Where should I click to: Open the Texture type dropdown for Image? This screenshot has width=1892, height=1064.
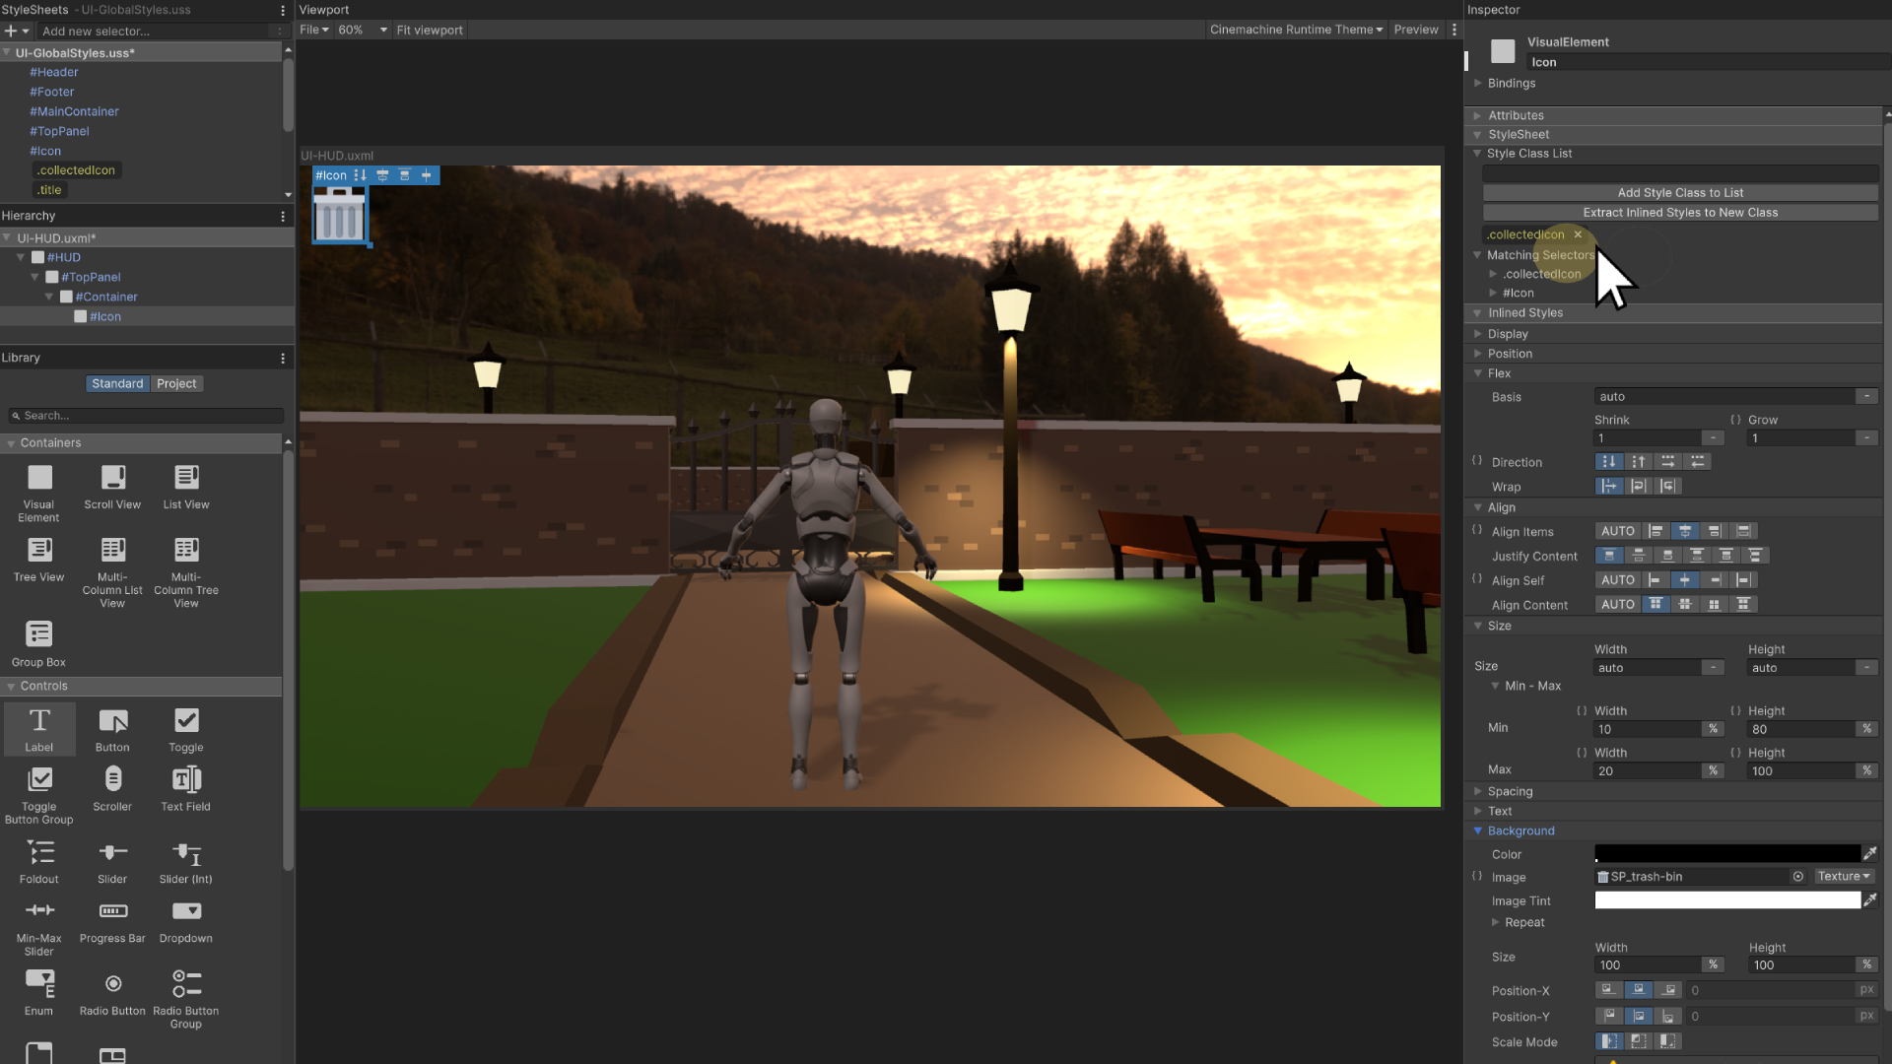coord(1843,877)
